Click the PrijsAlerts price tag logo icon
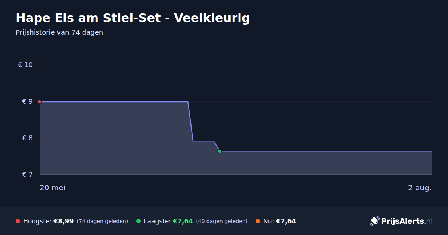Screen dimensions: 448x235 (374, 221)
